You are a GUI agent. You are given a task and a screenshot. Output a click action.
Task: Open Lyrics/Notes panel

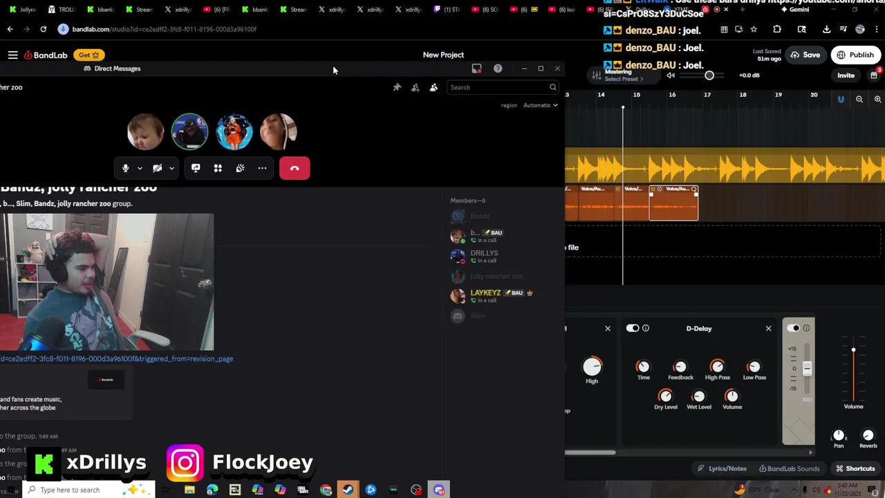tap(722, 468)
